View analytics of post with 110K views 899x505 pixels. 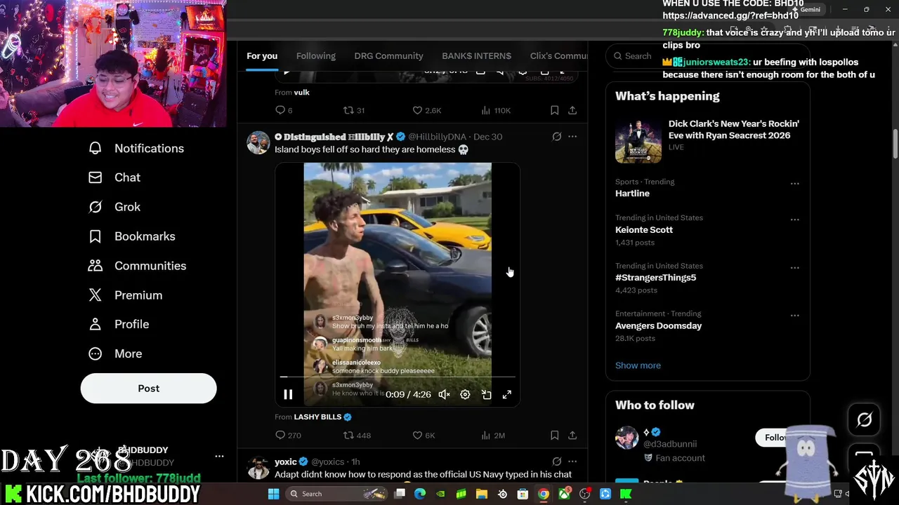[495, 110]
